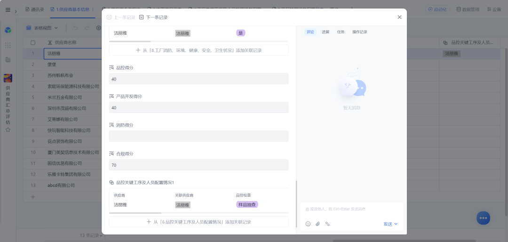Click the 自动化 button
Viewport: 508px width, 242px height.
[x=438, y=9]
